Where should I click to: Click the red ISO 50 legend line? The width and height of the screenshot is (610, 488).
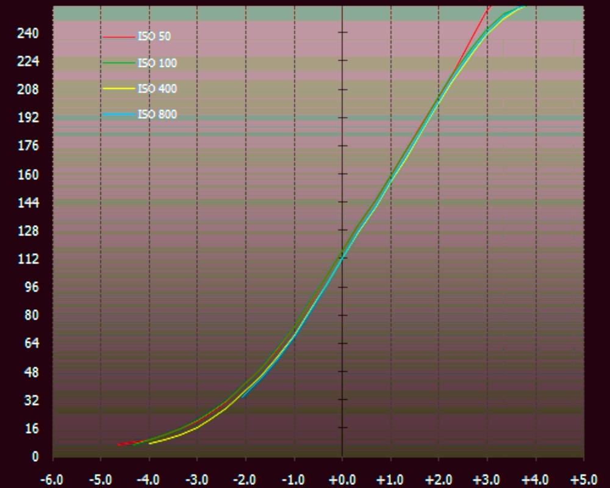point(119,37)
